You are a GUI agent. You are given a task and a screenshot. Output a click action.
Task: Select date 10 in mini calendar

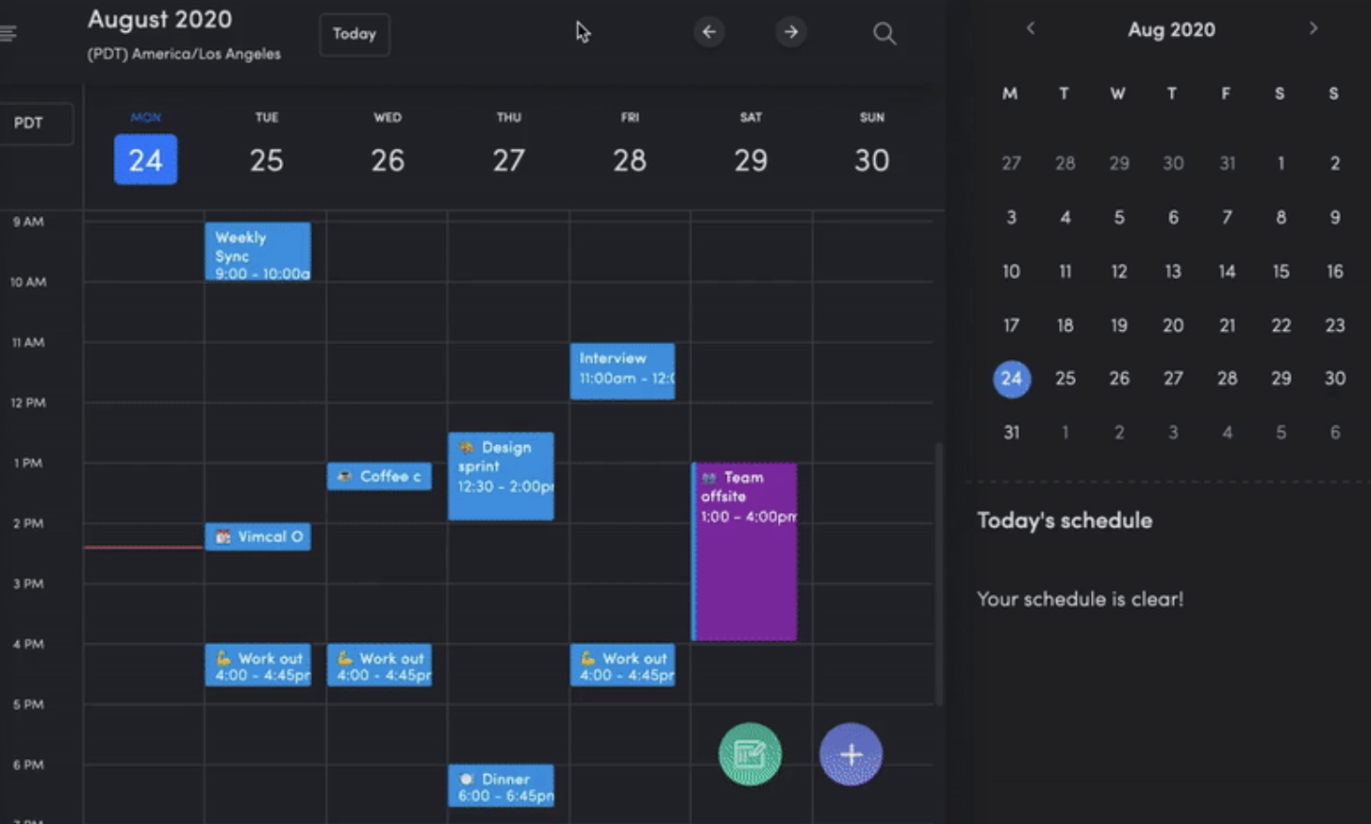tap(1011, 272)
